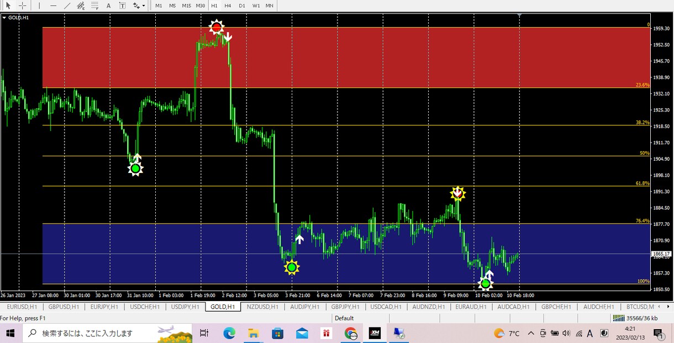674x343 pixels.
Task: Click the 61.8% Fibonacci level label
Action: (x=643, y=183)
